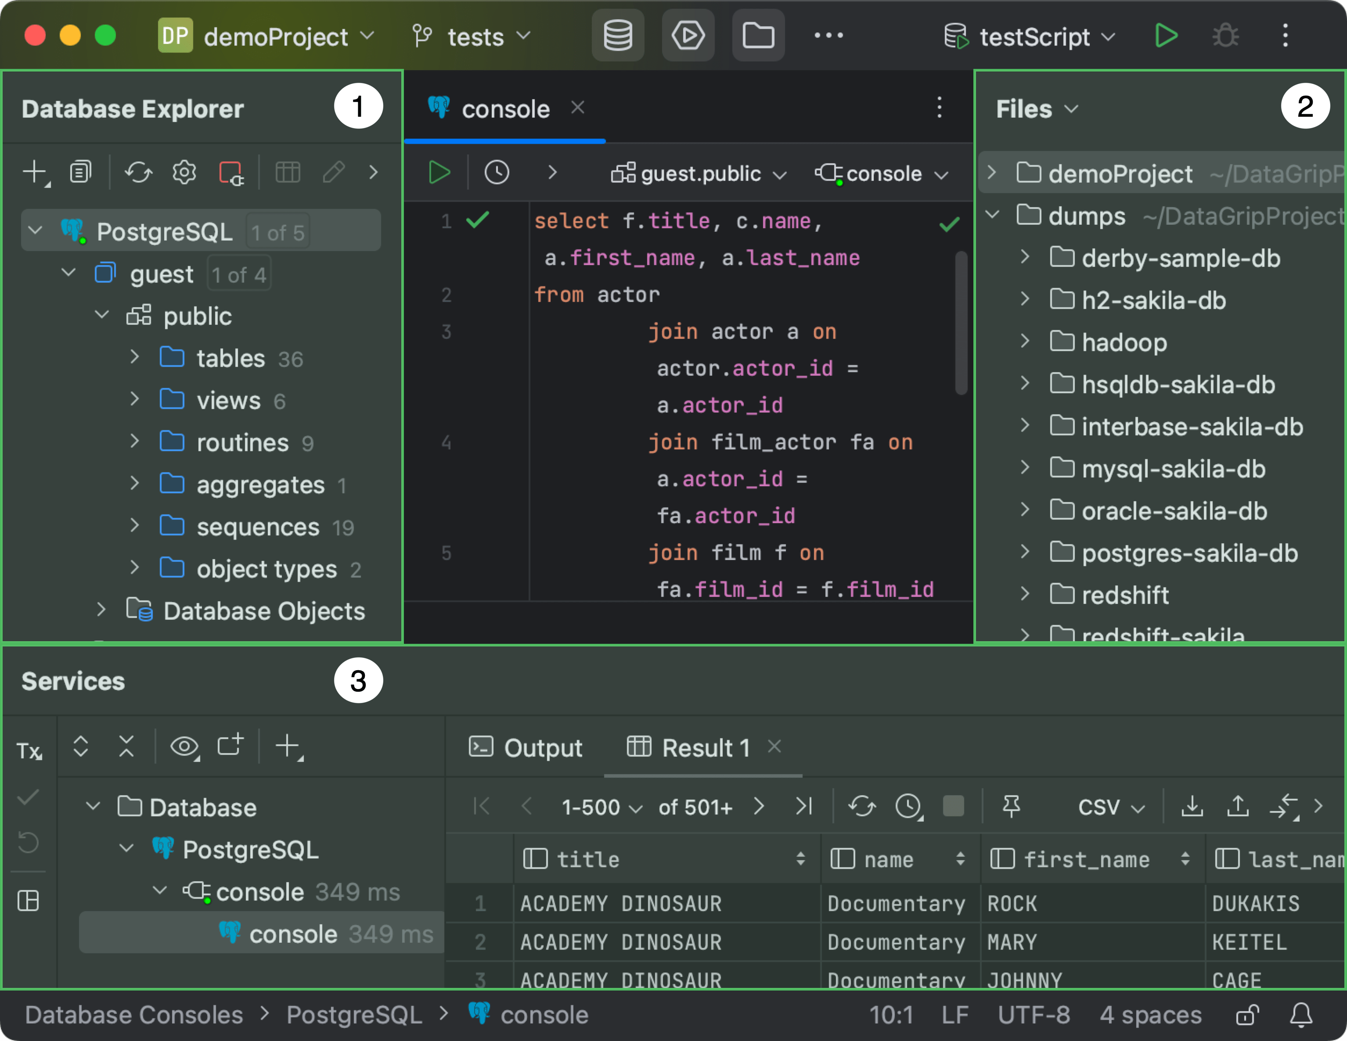1347x1041 pixels.
Task: Start debugging with the bug icon
Action: point(1225,36)
